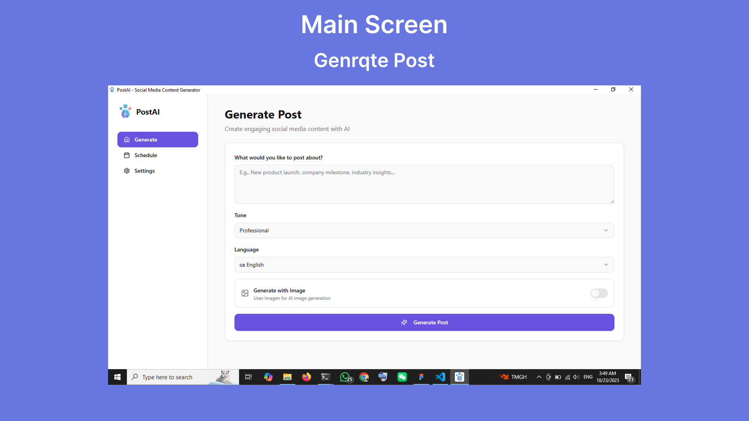Launch Google Chrome from the taskbar

coord(364,377)
